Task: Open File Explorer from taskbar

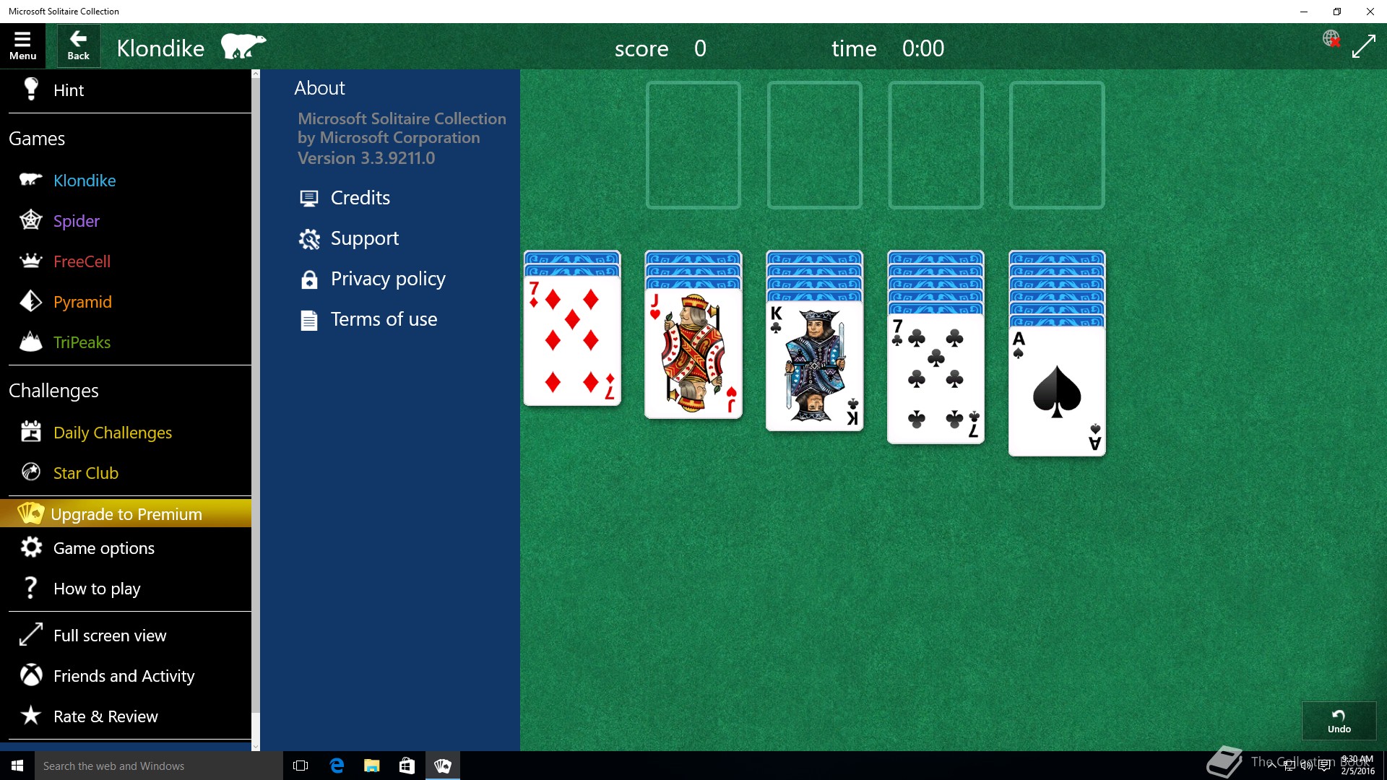Action: coord(372,766)
